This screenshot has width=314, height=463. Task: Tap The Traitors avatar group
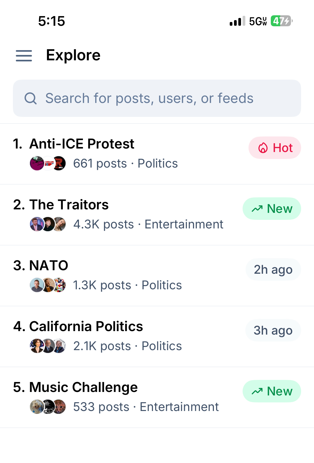pos(48,224)
